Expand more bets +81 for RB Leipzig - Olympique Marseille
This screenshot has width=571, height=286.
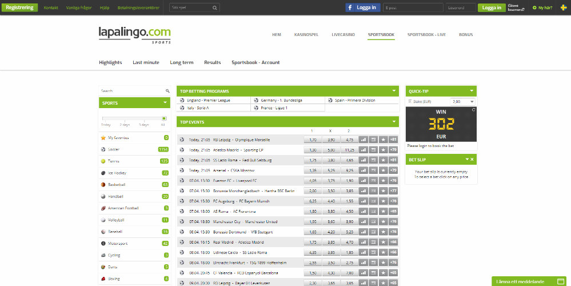[393, 140]
